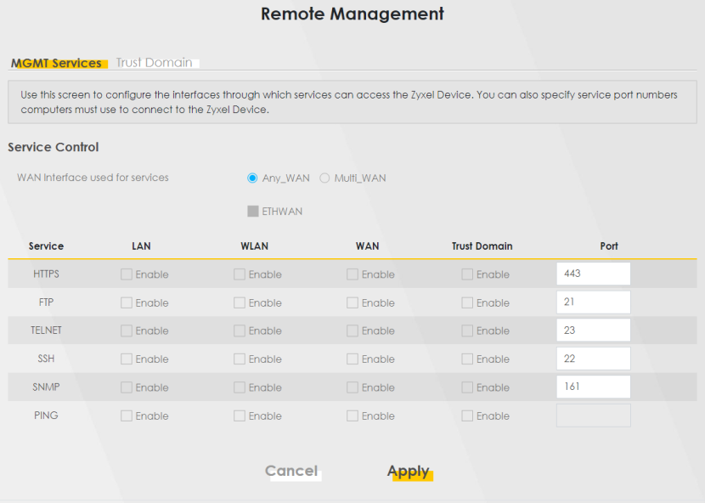This screenshot has height=503, width=705.
Task: Switch to the Trust Domain tab
Action: tap(154, 63)
